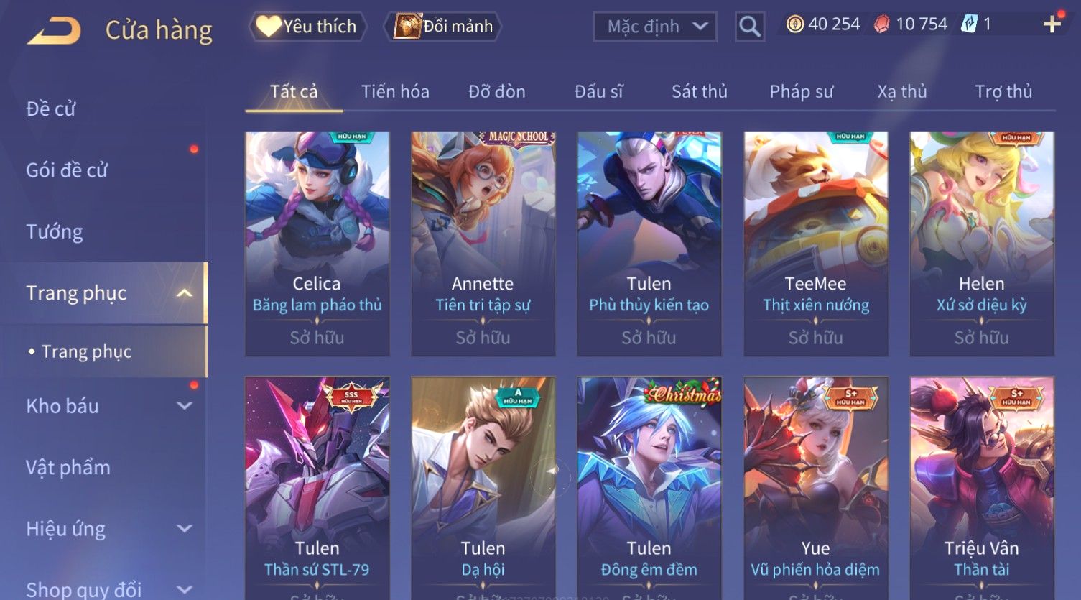Open the search magnifier icon
This screenshot has width=1081, height=600.
point(749,27)
